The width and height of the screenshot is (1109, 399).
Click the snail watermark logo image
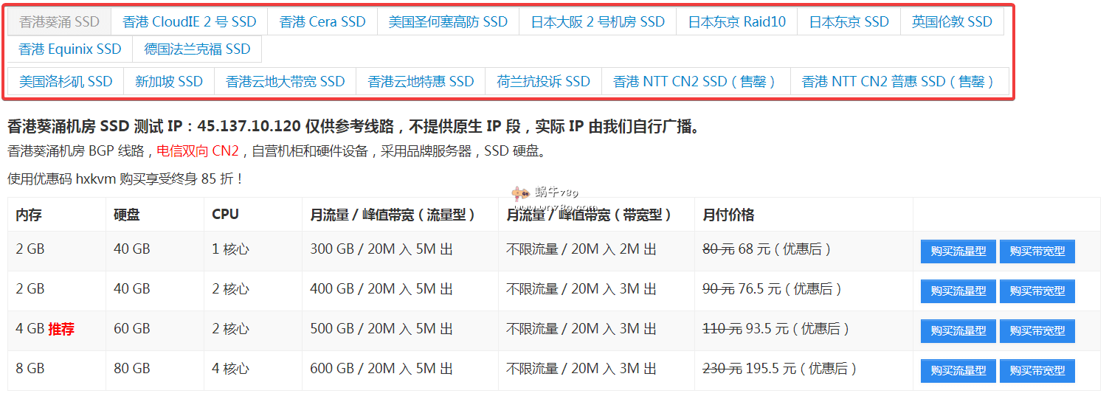click(x=521, y=193)
